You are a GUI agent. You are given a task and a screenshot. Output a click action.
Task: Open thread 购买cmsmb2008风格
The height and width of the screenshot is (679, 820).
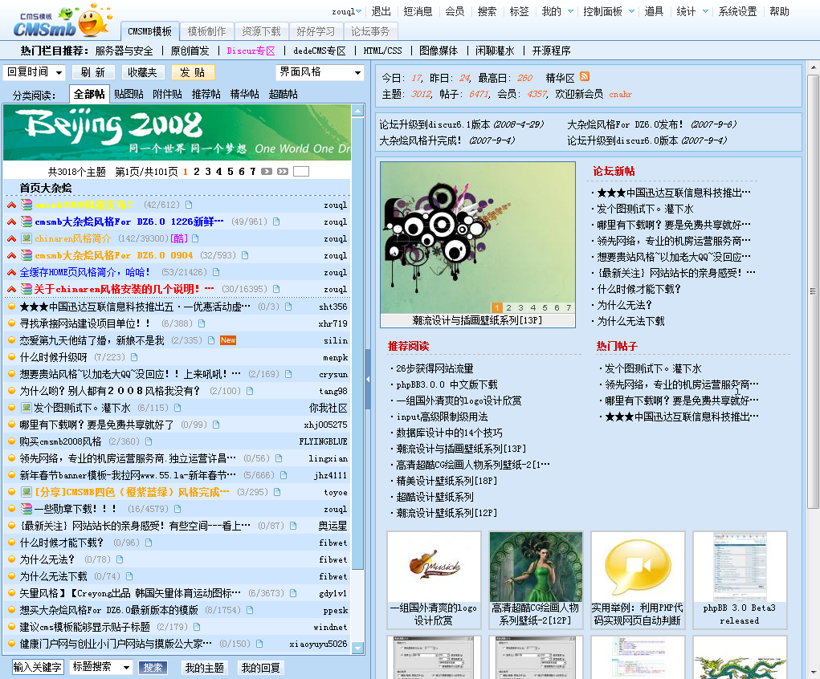click(x=61, y=441)
